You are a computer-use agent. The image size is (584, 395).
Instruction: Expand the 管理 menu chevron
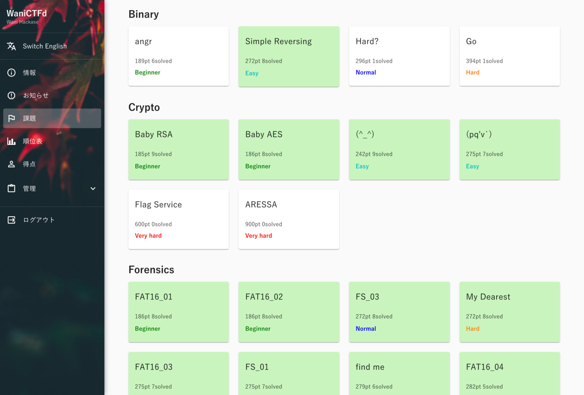click(93, 189)
